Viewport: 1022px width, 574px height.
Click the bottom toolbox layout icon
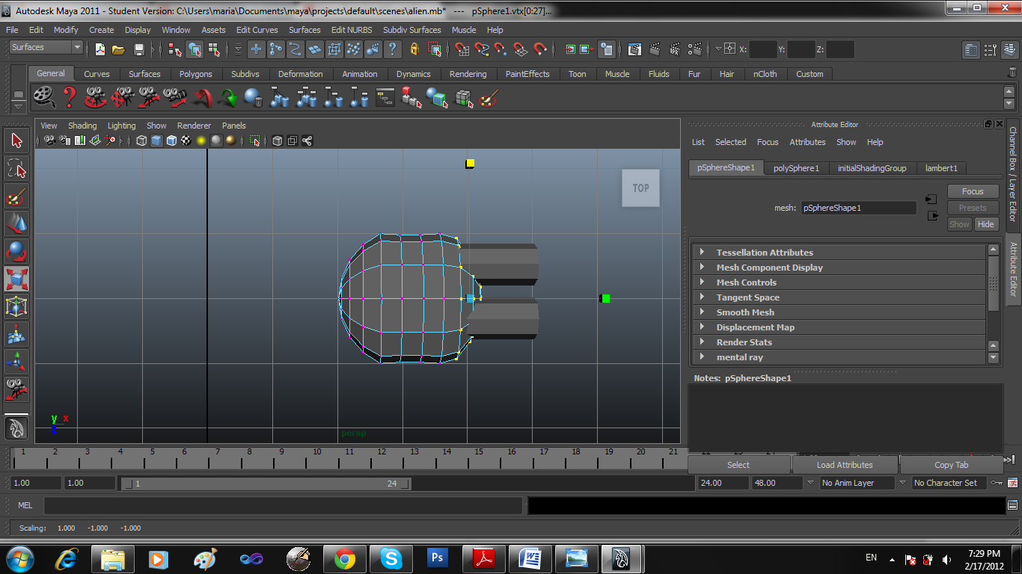[x=16, y=428]
